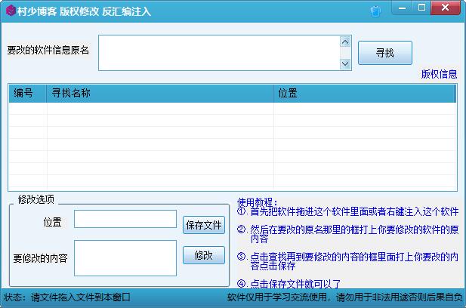Focus the 要修改的内容 text area

click(125, 257)
